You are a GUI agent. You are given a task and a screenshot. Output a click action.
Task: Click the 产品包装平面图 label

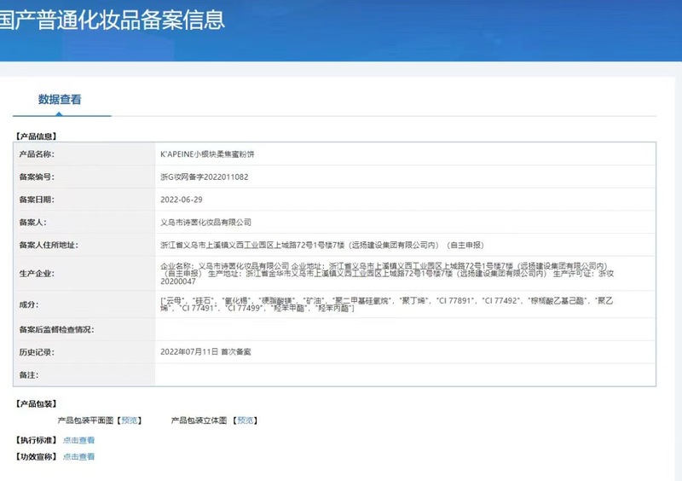[x=85, y=420]
